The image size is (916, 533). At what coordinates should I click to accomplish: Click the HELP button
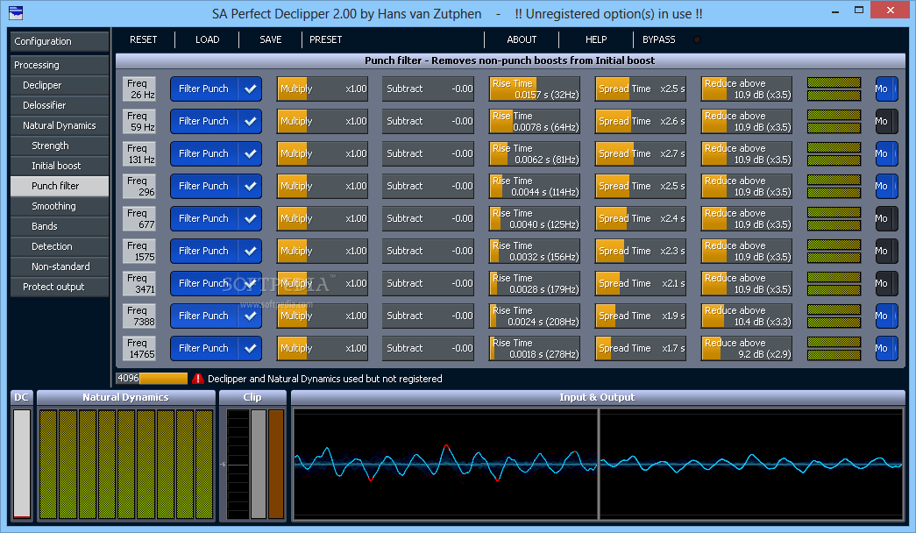(596, 39)
